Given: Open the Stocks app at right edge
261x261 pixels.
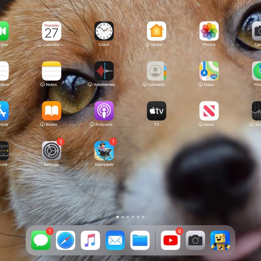Looking at the screenshot, I should [x=257, y=111].
